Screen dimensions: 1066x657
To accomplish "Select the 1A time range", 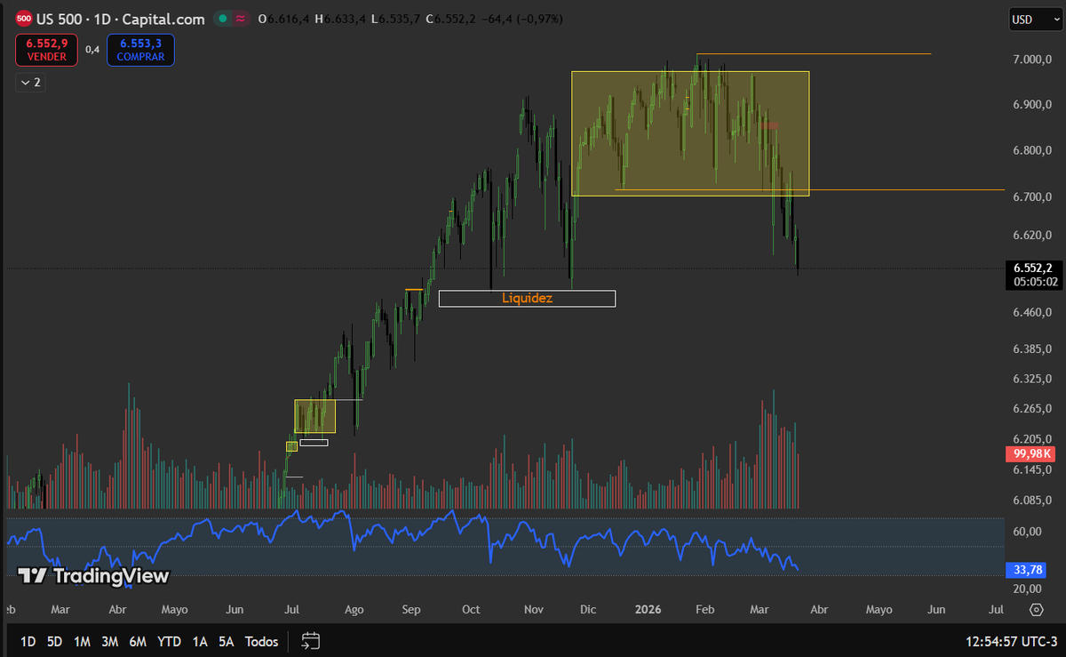I will [x=200, y=642].
